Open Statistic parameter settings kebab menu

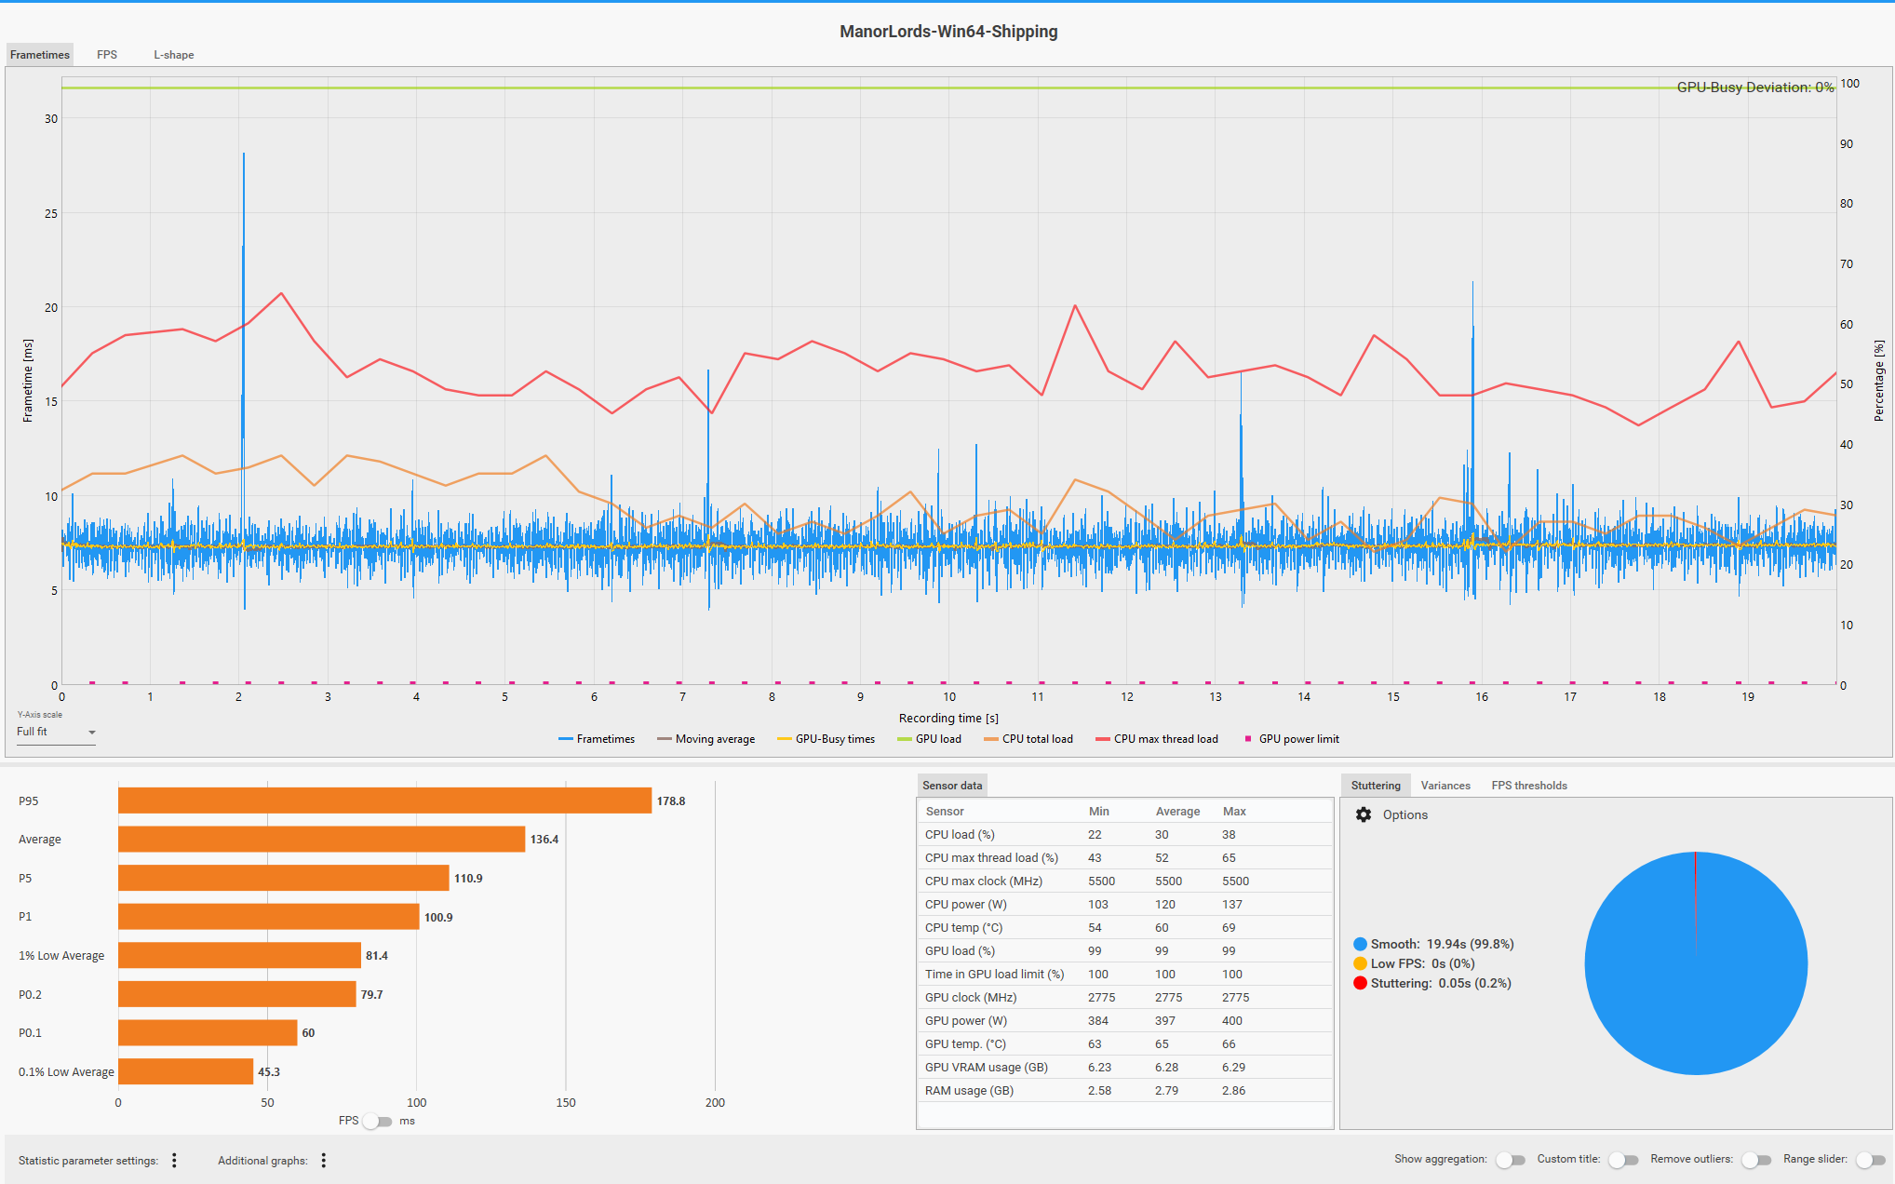[174, 1160]
